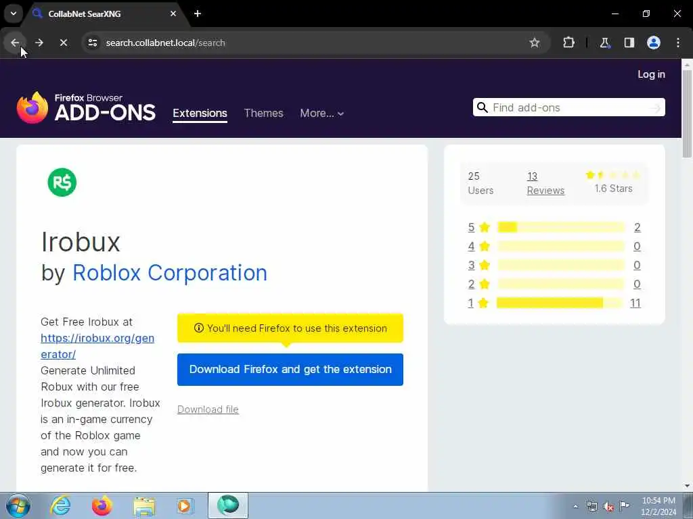Image resolution: width=693 pixels, height=519 pixels.
Task: Open site information icon in address bar
Action: click(x=93, y=43)
